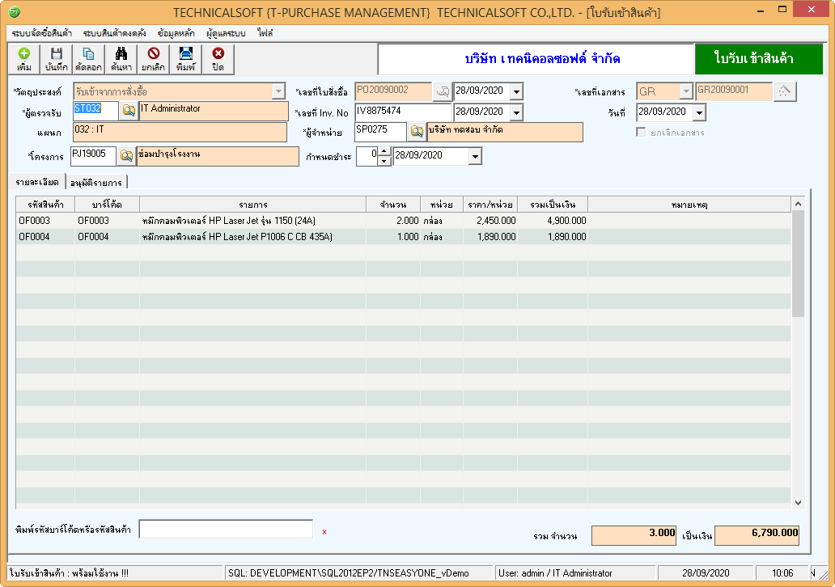Open project lookup beside PJ19005

pos(127,155)
